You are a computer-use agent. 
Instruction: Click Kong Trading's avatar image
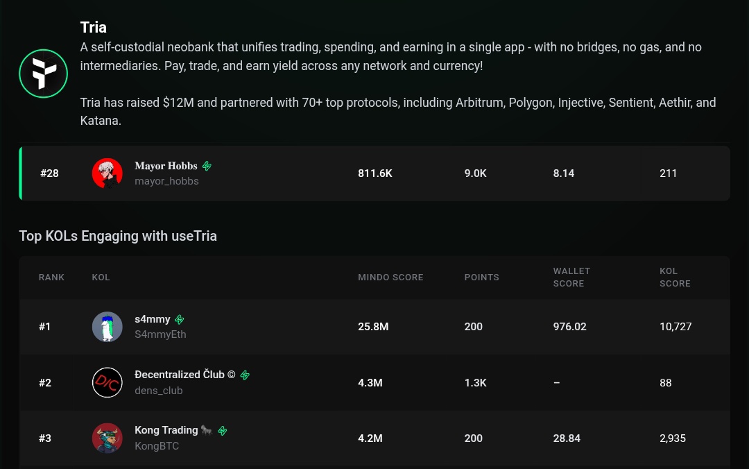click(x=107, y=438)
